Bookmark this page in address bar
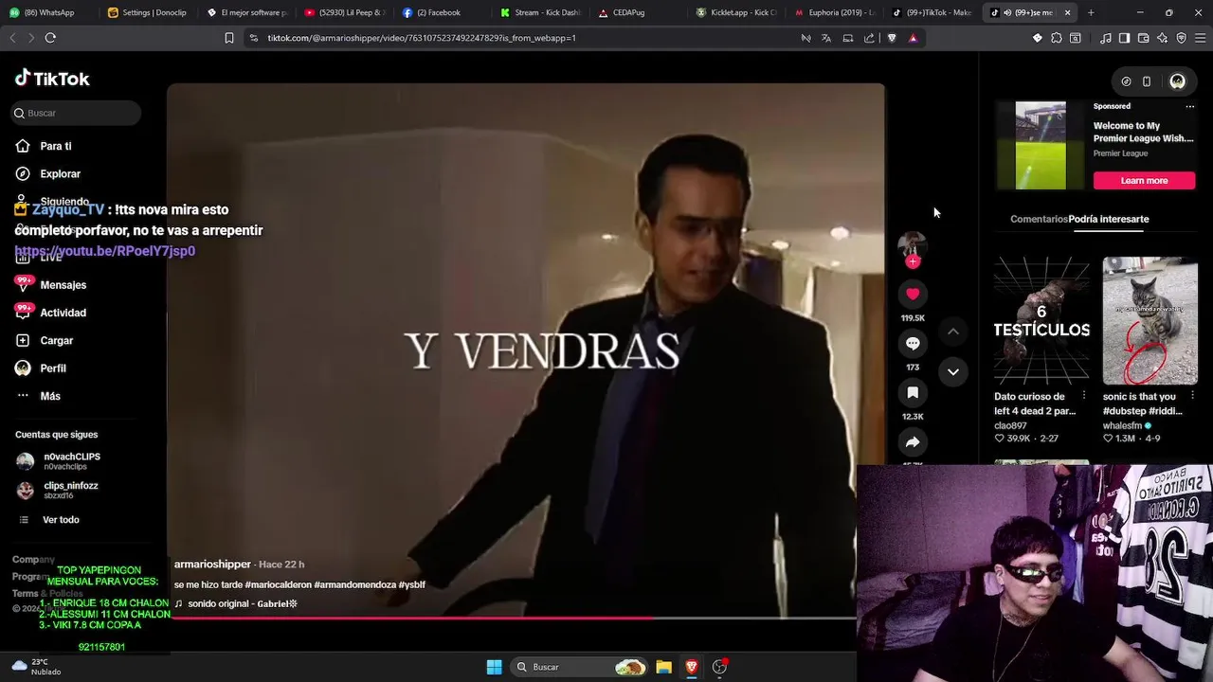Screen dimensions: 1213x682 pos(228,38)
